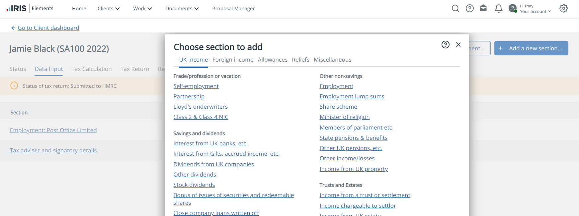Open Proposal Manager menu item
The height and width of the screenshot is (216, 579).
233,9
